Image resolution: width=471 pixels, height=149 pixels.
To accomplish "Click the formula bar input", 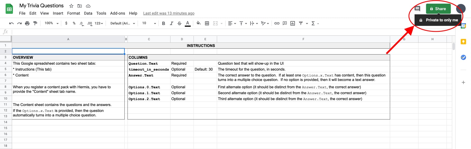I will click(232, 32).
